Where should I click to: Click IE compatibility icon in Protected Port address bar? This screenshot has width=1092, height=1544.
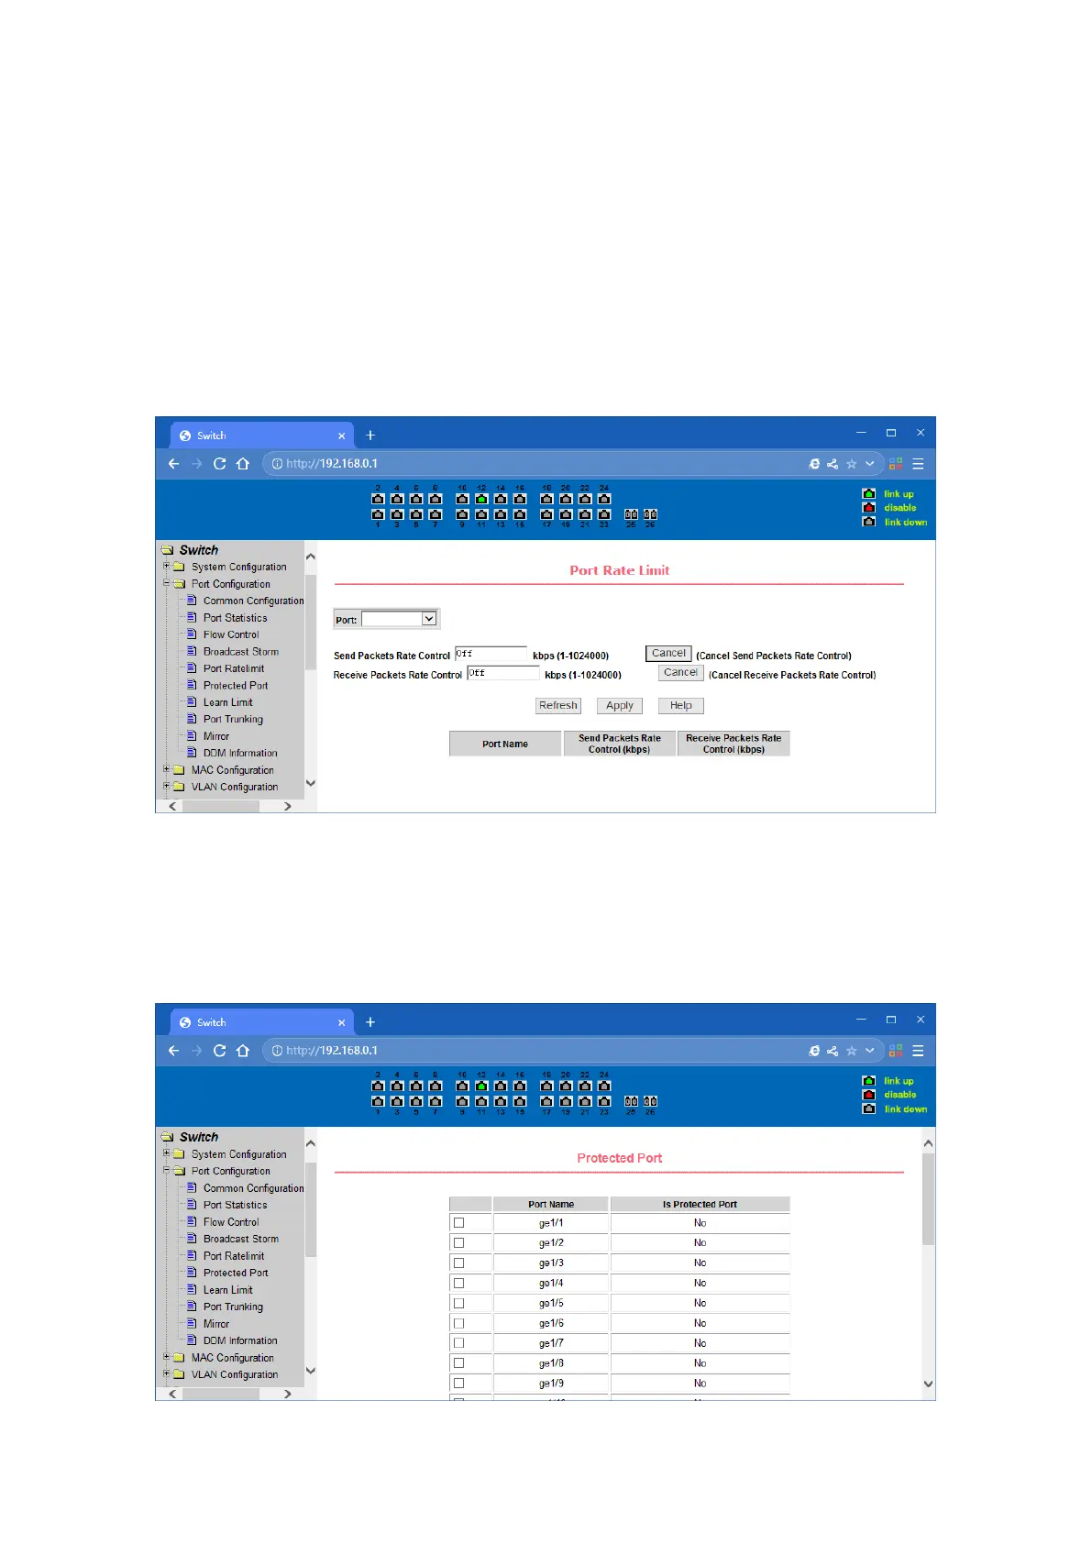click(x=814, y=1051)
